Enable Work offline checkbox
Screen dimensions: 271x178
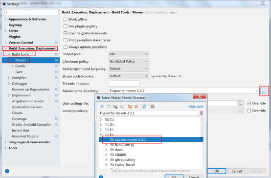tap(66, 20)
